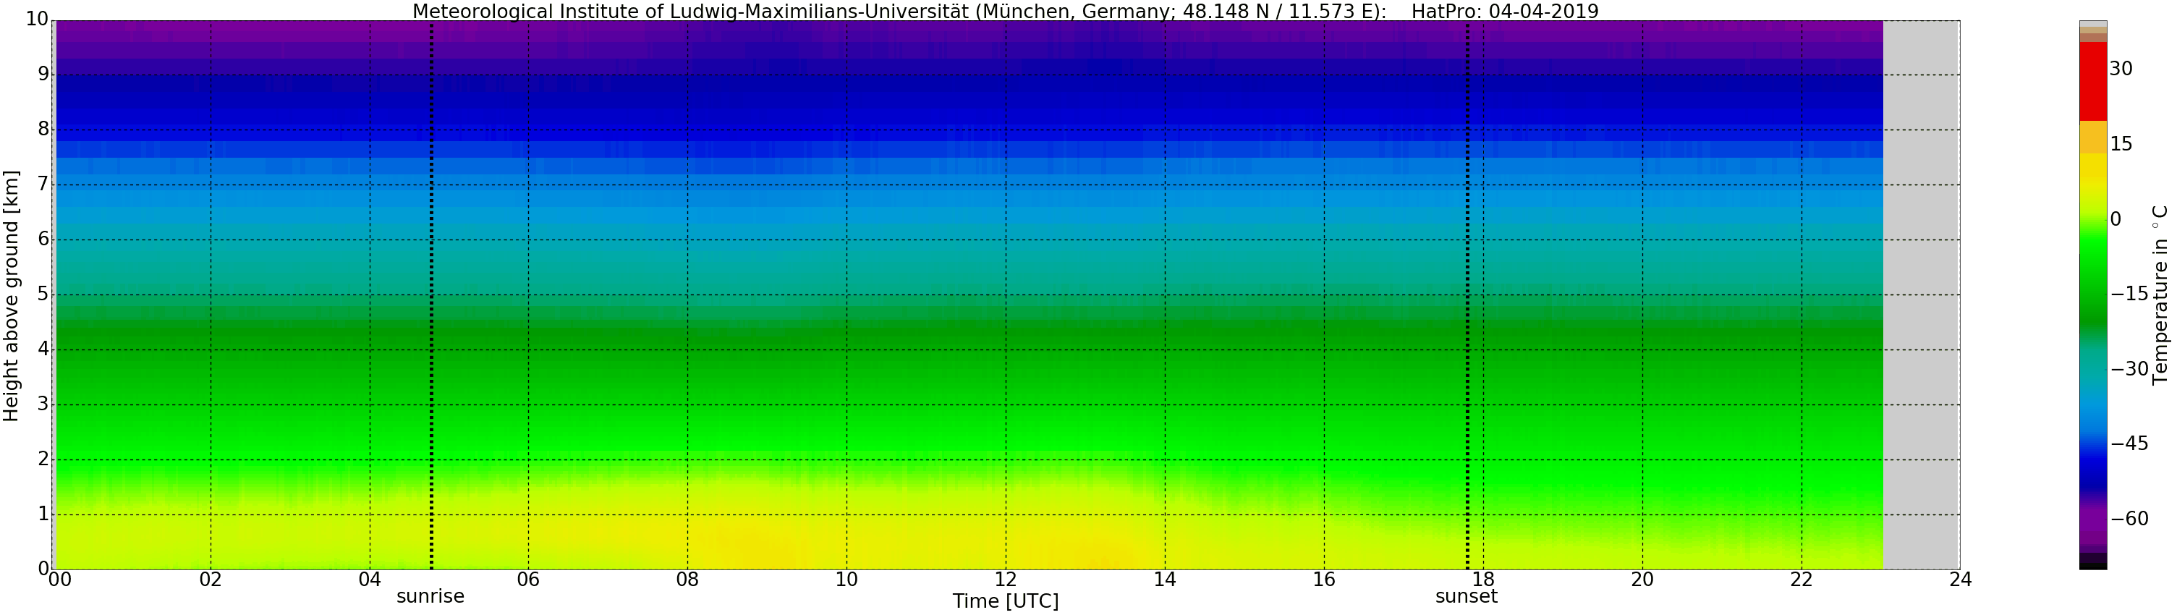
Task: Click the '06' time axis tick label
Action: tap(528, 580)
